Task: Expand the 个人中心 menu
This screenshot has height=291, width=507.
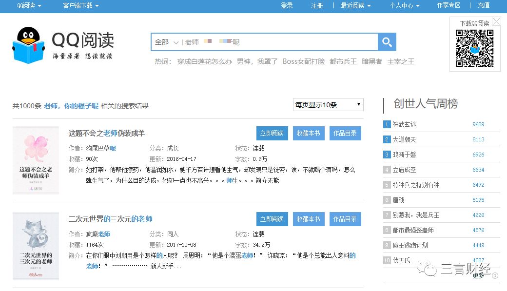Action: tap(405, 5)
